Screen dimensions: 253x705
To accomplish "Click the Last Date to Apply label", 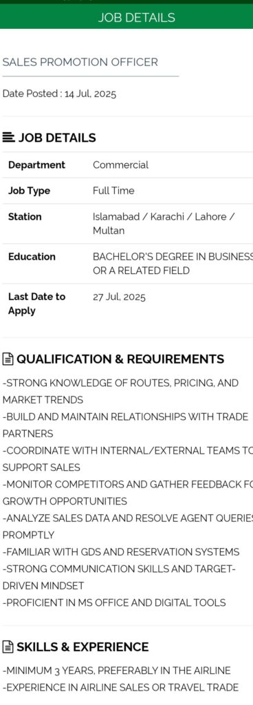I will pos(37,304).
